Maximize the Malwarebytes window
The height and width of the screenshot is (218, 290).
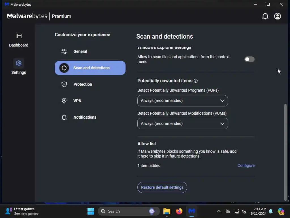pos(268,4)
